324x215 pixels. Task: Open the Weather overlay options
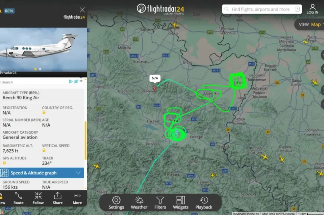pyautogui.click(x=139, y=203)
